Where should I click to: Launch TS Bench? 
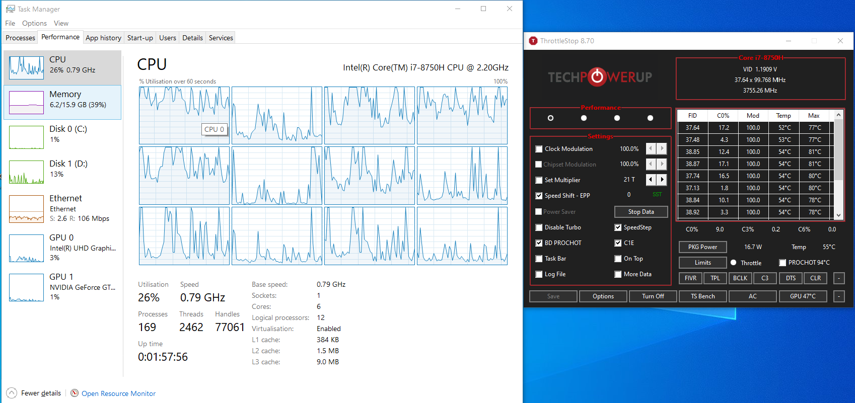(702, 296)
